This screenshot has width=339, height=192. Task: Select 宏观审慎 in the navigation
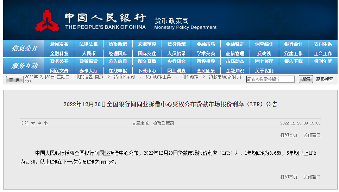(147, 44)
